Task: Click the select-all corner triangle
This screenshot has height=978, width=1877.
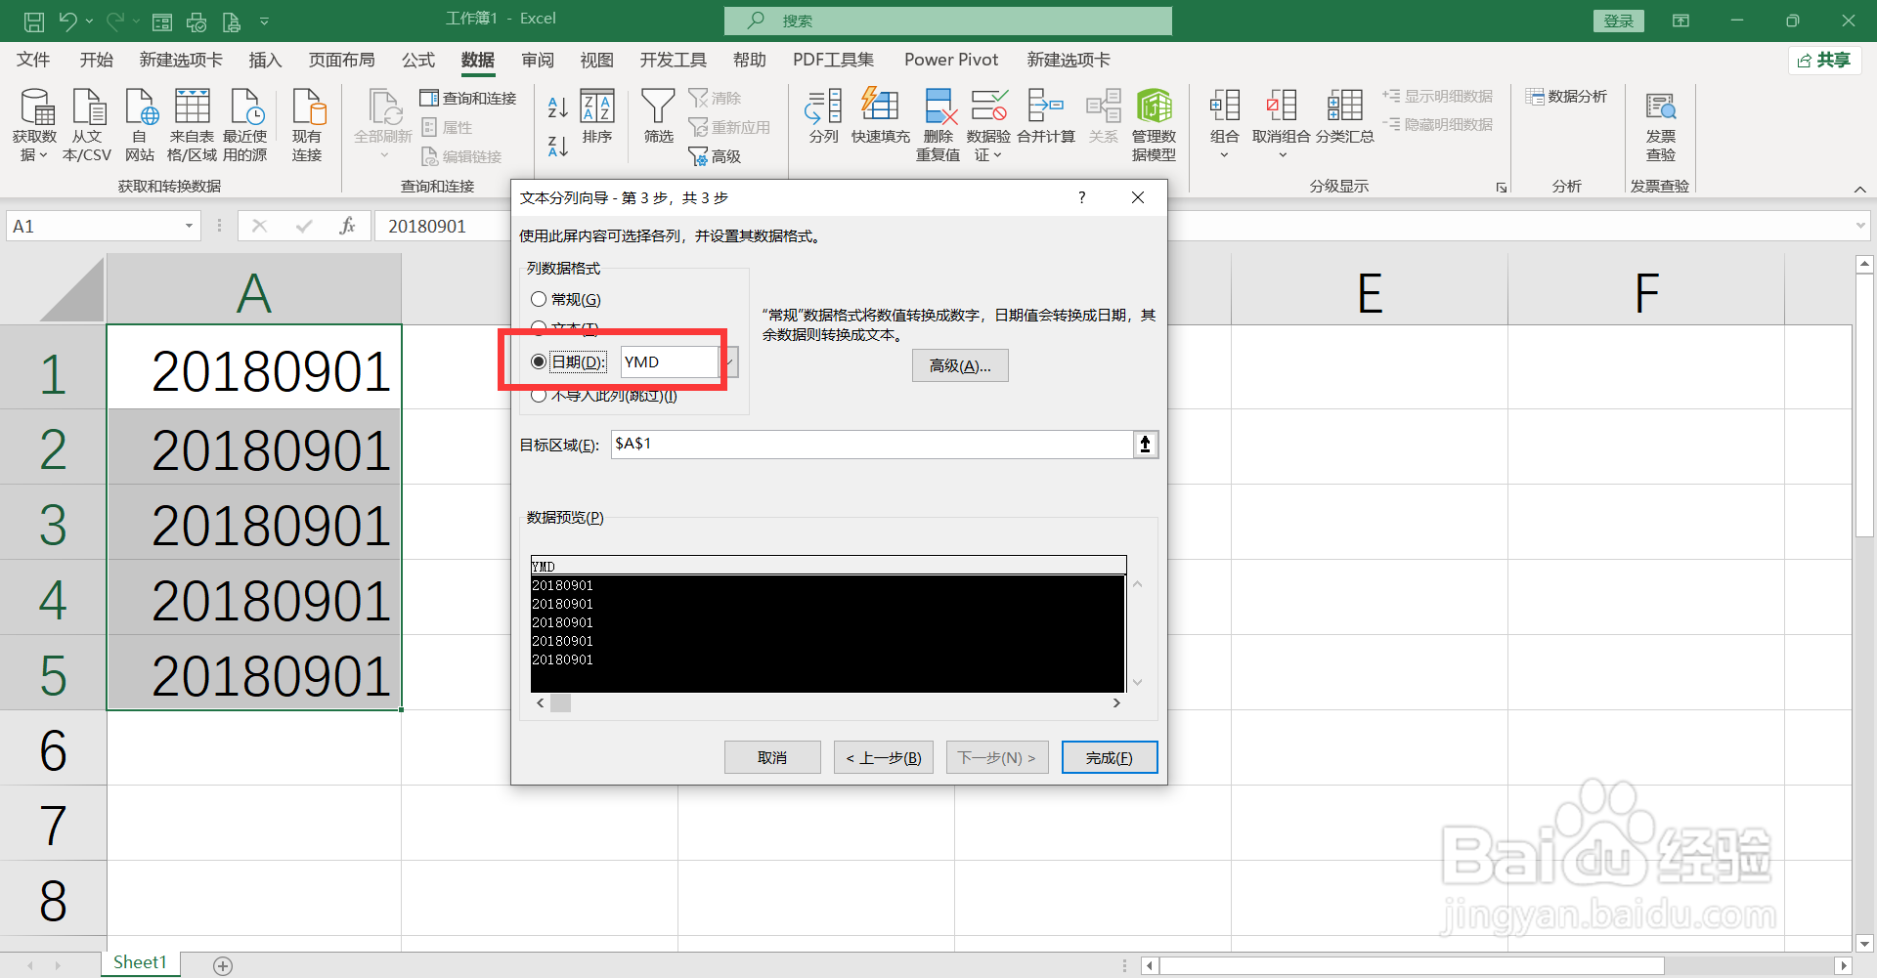Action: 71,289
